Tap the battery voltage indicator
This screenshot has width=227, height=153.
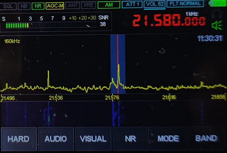[x=217, y=3]
